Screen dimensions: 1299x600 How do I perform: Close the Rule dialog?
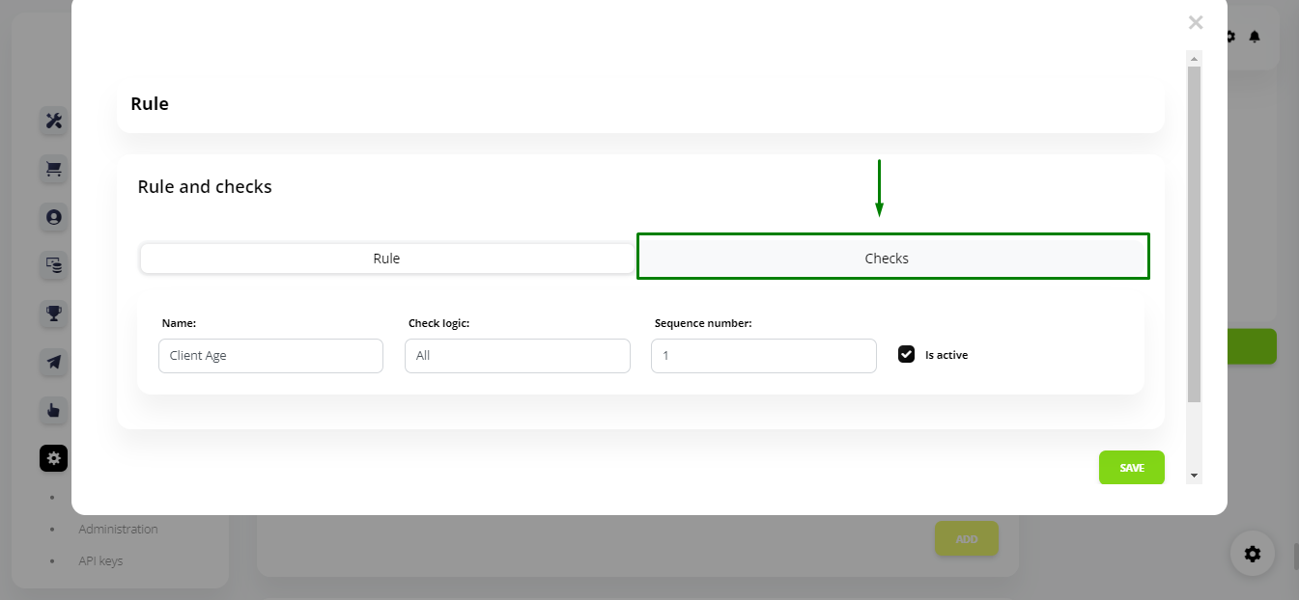pyautogui.click(x=1196, y=22)
